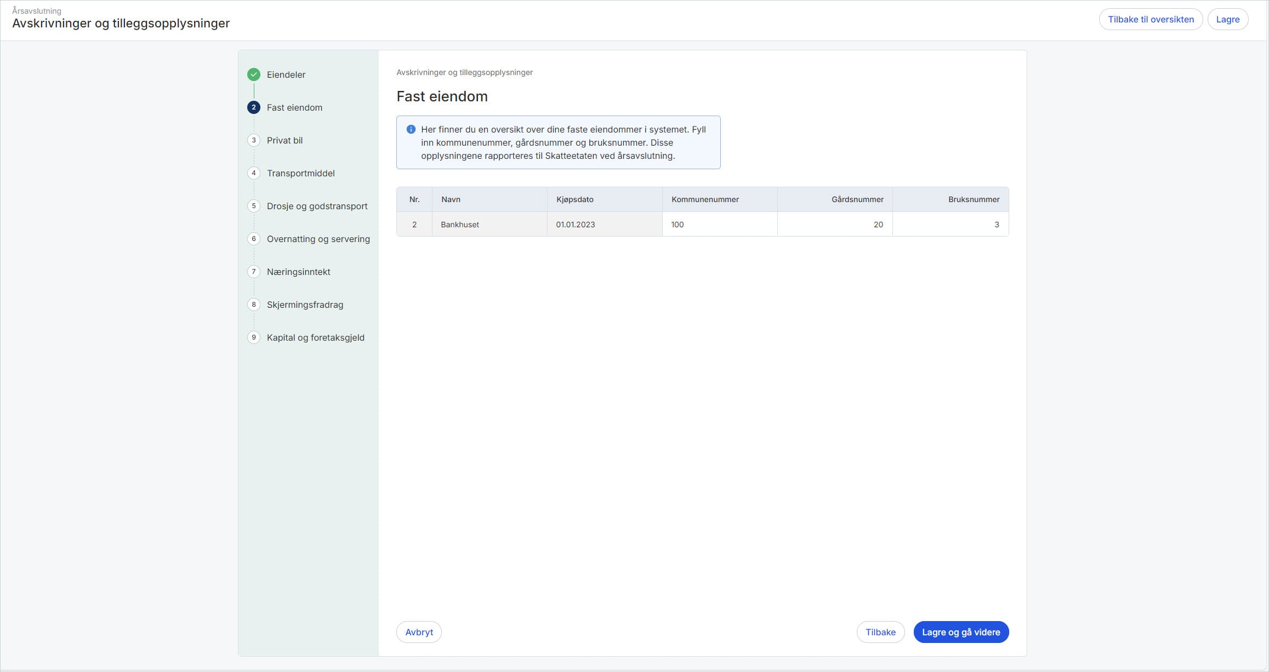Click the step 3 circle for Privat bil
This screenshot has height=672, width=1269.
tap(253, 140)
